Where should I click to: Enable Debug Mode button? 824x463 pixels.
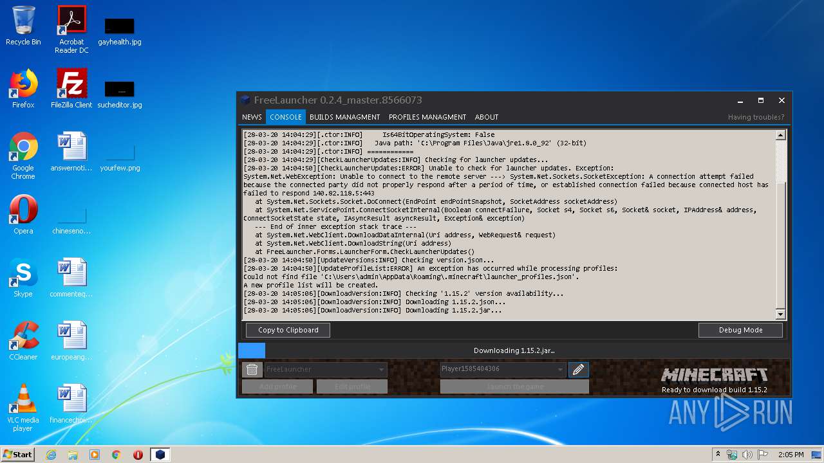point(740,330)
